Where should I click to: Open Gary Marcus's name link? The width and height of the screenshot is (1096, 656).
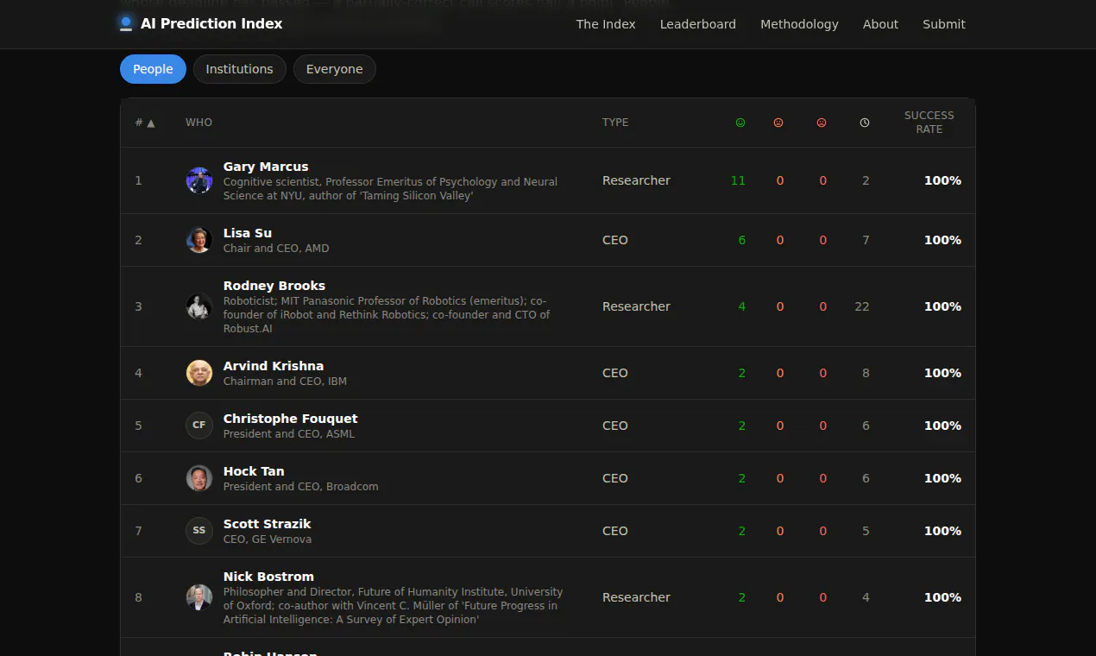(x=266, y=167)
